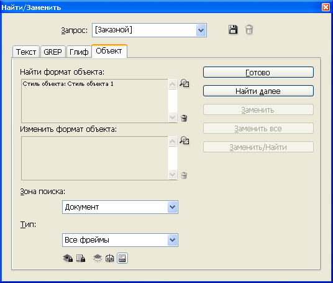Click the Заменить/Найти button
This screenshot has width=333, height=283.
click(258, 147)
